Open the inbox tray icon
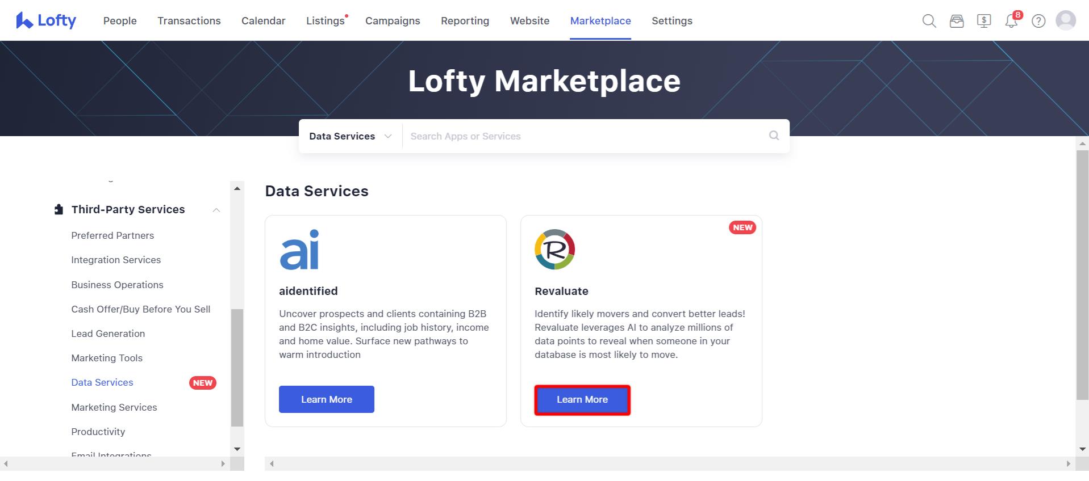The height and width of the screenshot is (481, 1089). [957, 21]
